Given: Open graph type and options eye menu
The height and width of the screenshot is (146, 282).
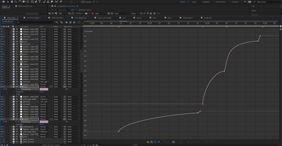Looking at the screenshot, I should pyautogui.click(x=148, y=142).
